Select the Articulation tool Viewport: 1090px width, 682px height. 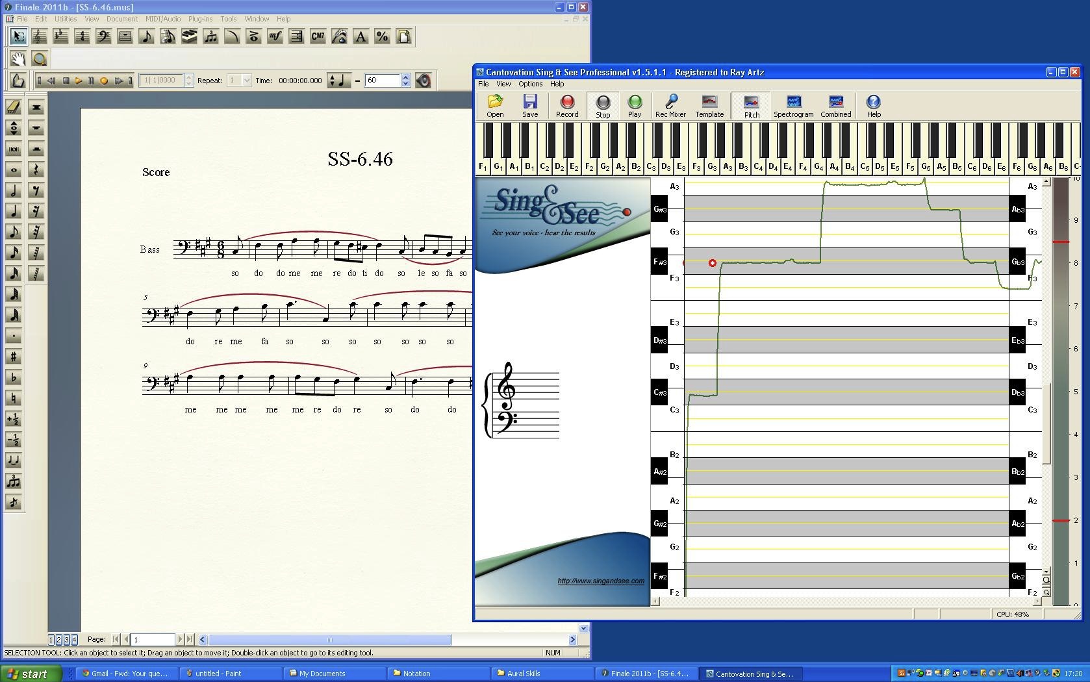click(x=253, y=37)
